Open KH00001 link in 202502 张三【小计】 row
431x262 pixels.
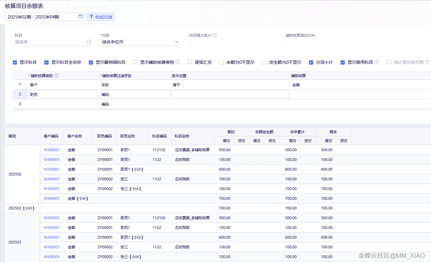(x=52, y=189)
